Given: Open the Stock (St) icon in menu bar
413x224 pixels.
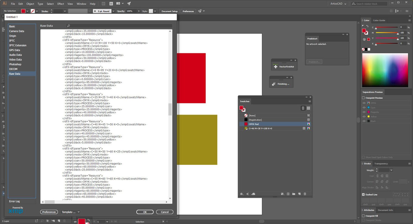Looking at the screenshot, I should pyautogui.click(x=111, y=4).
